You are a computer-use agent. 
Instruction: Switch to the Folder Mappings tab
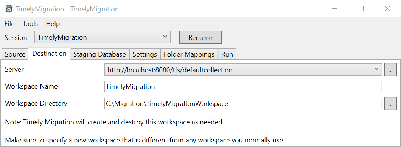pyautogui.click(x=189, y=54)
